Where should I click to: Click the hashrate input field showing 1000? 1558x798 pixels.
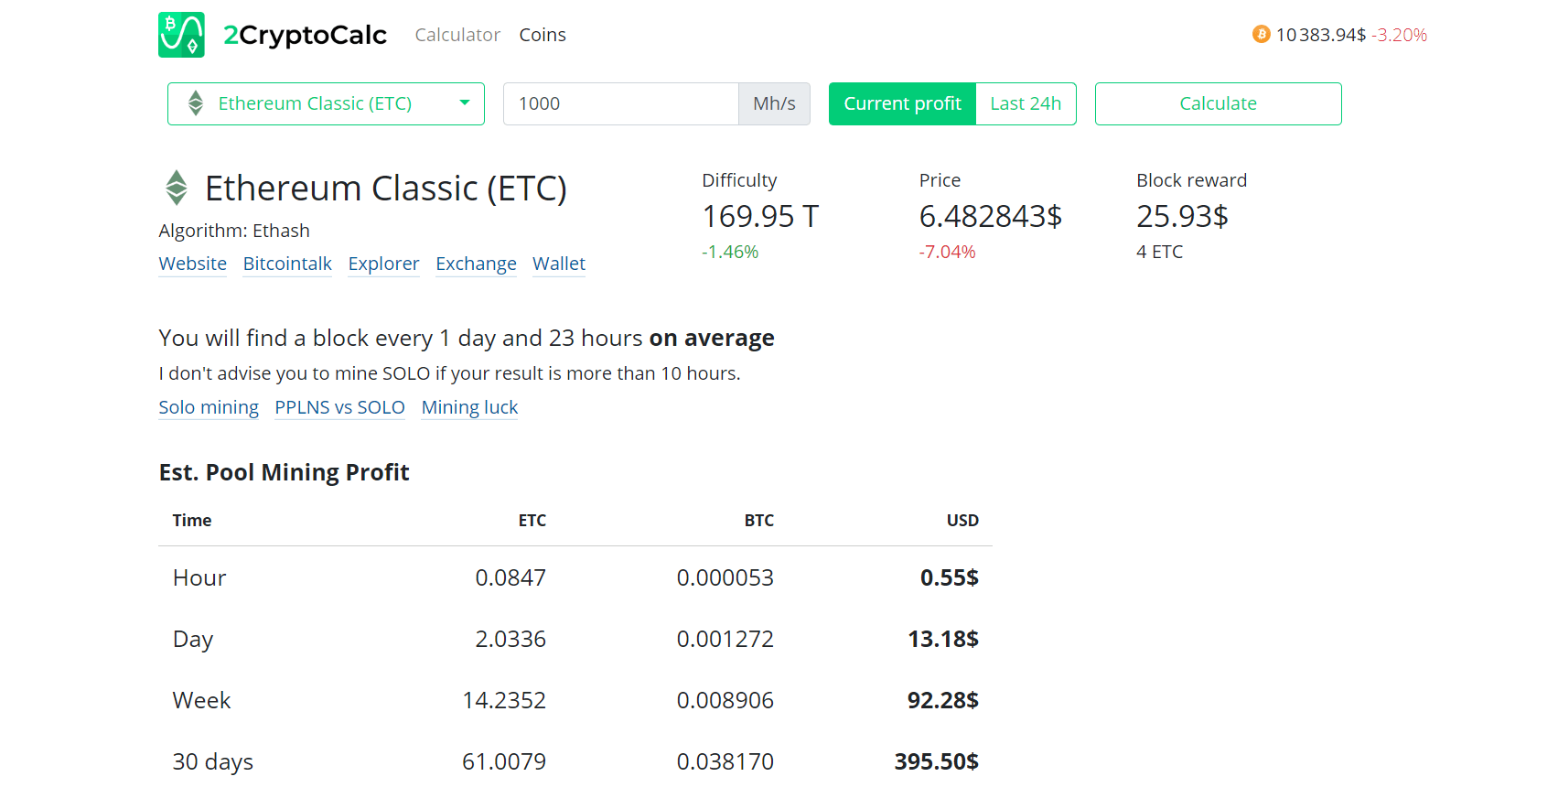click(621, 103)
